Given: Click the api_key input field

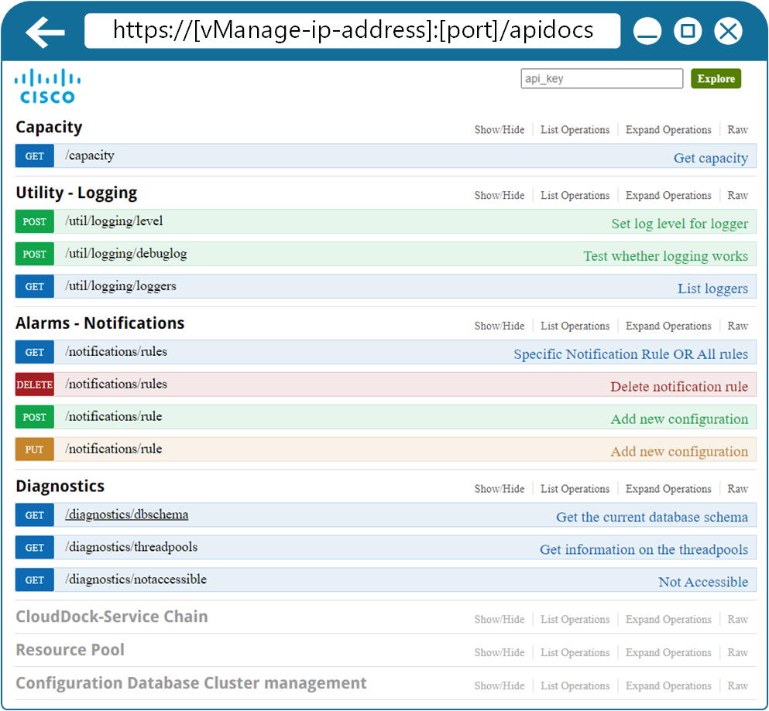Looking at the screenshot, I should pyautogui.click(x=602, y=78).
